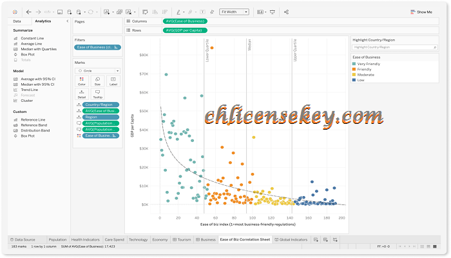Click the Tableau logo start icon

[x=15, y=12]
